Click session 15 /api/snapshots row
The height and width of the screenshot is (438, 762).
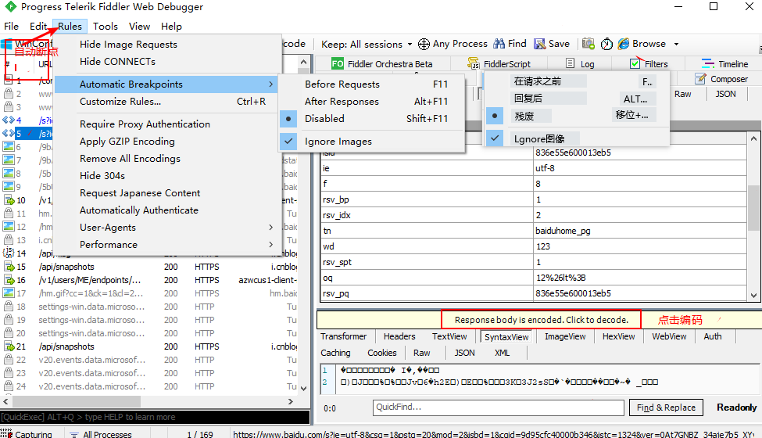coord(148,267)
